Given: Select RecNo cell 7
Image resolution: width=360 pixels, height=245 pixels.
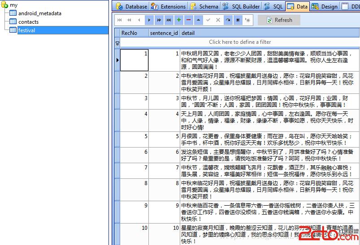Looking at the screenshot, I should [x=134, y=171].
